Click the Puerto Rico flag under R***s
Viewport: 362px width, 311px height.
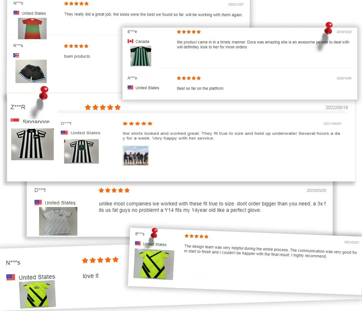point(16,55)
